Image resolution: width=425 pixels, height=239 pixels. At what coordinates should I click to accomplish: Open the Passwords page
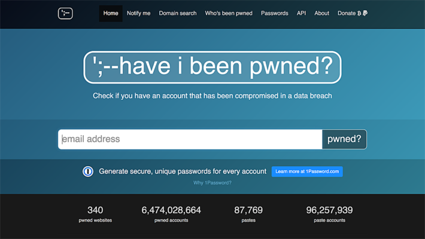[274, 13]
